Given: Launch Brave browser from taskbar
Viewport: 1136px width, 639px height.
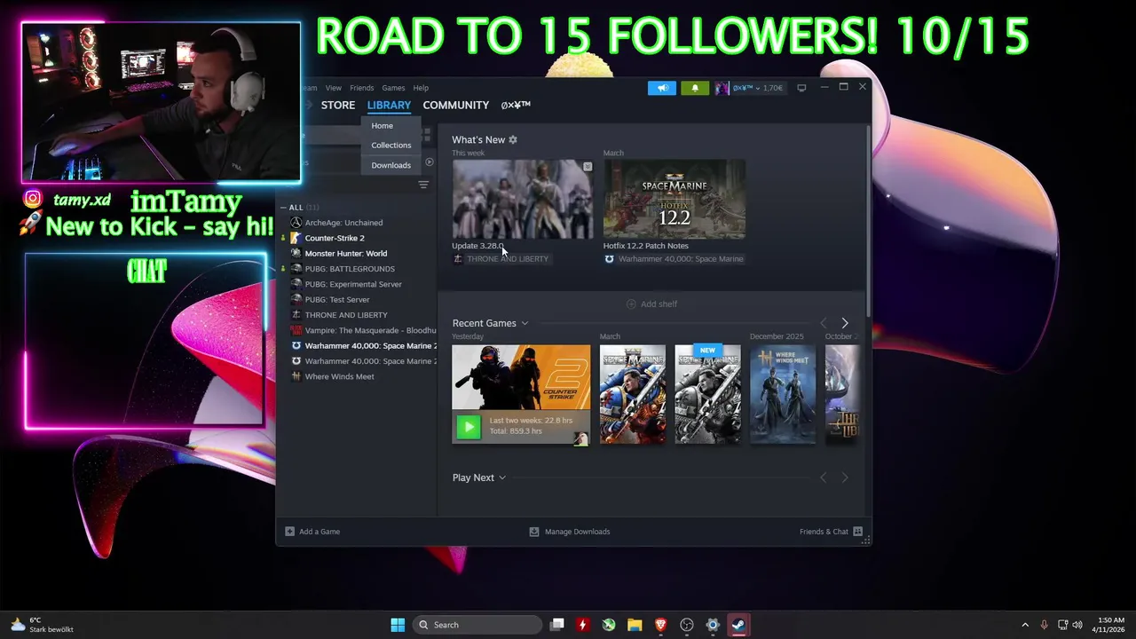Looking at the screenshot, I should (x=660, y=625).
